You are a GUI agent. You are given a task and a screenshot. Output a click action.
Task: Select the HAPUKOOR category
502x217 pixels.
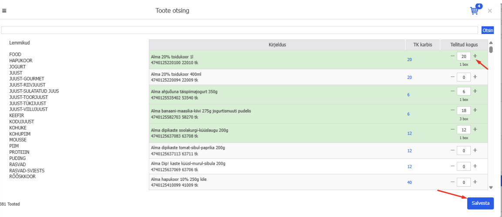coord(21,61)
